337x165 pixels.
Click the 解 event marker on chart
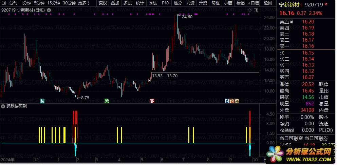[x=42, y=101]
